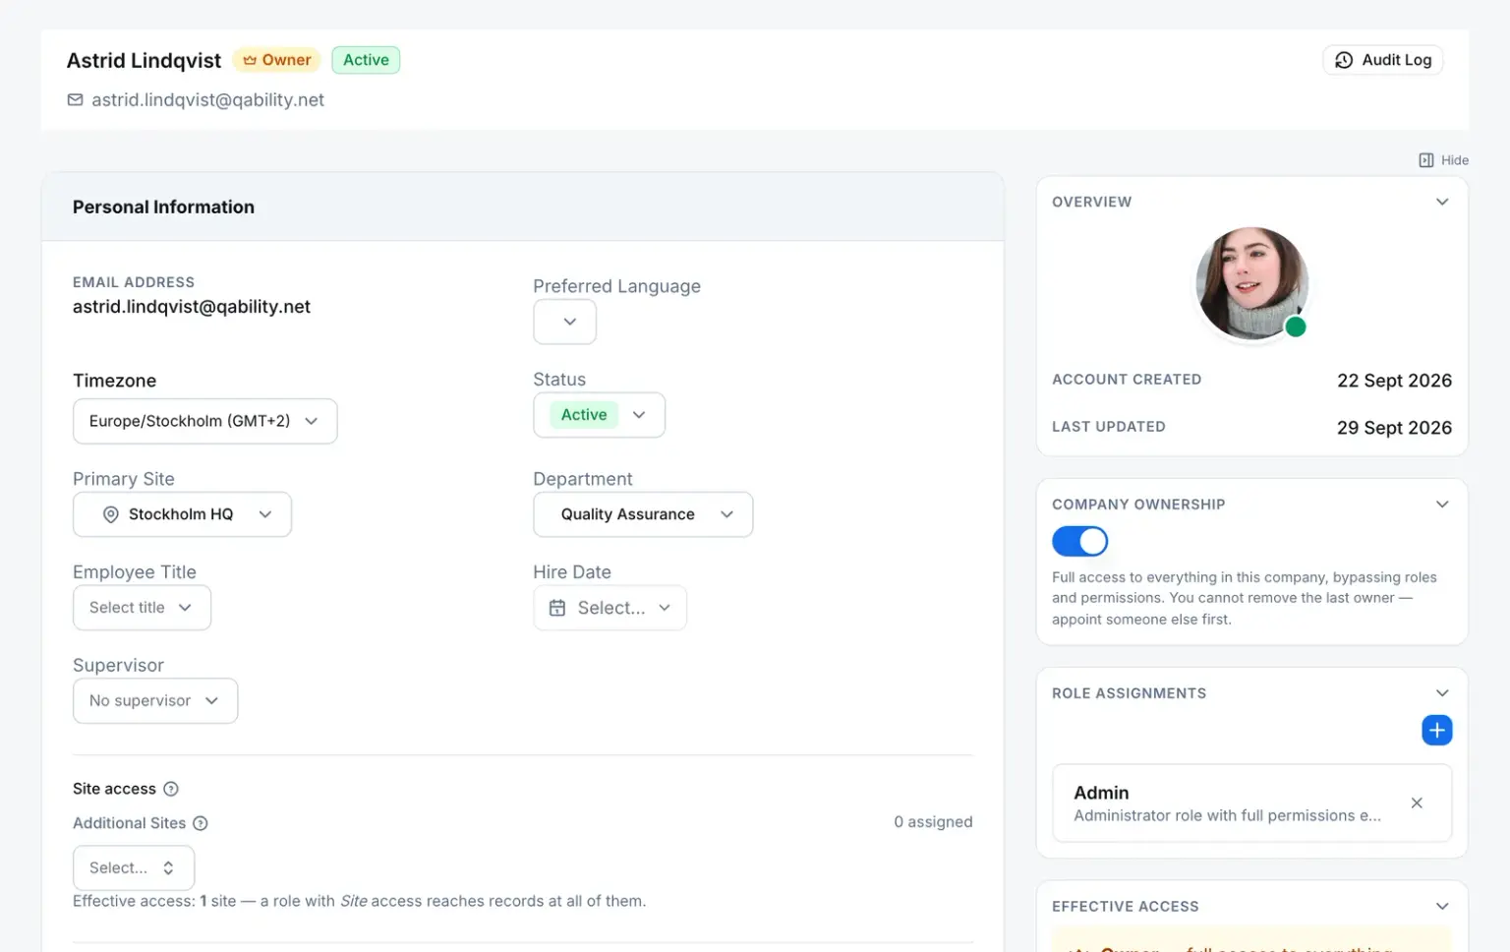The width and height of the screenshot is (1510, 952).
Task: Add a role assignment with plus button
Action: [1436, 730]
